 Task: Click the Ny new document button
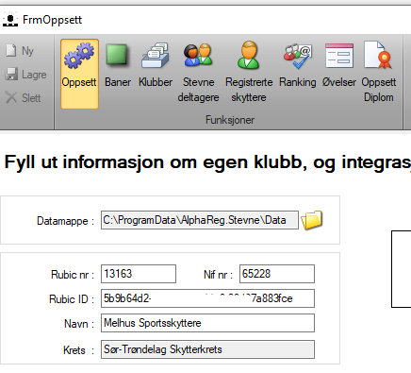click(x=20, y=51)
